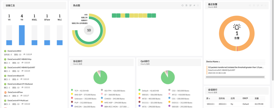Click 应用 column header
274x108 pixels.
(x=232, y=99)
